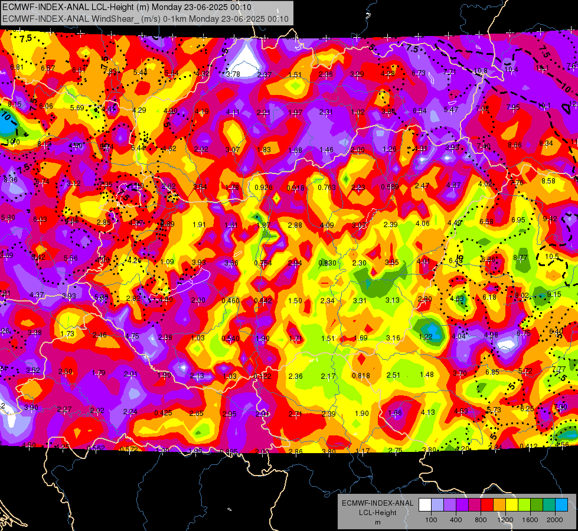Click the wind shear value 0.763
The image size is (578, 531).
[327, 188]
